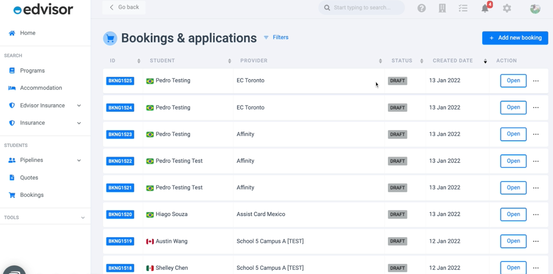The width and height of the screenshot is (553, 274).
Task: Sort bookings by Created Date arrows
Action: (485, 61)
